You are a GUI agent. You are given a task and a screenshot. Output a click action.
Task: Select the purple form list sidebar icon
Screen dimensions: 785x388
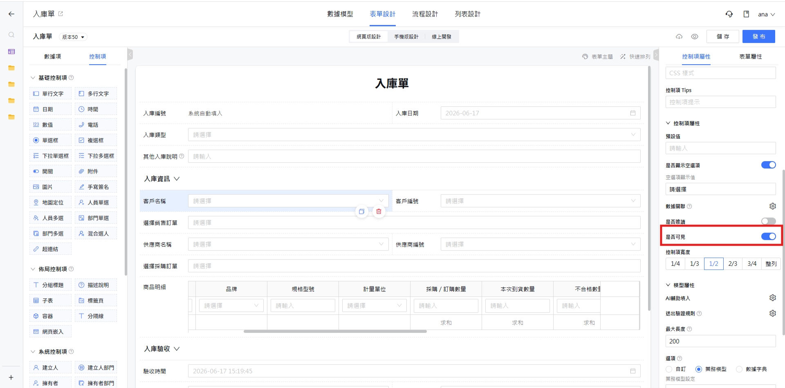[x=11, y=52]
